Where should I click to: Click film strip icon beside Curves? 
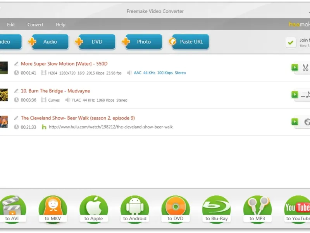pos(44,100)
